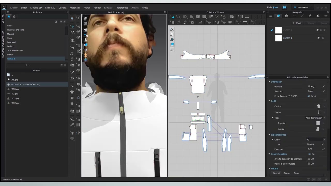
Task: Click the magnifier search icon in Biblioteca
Action: (26, 65)
